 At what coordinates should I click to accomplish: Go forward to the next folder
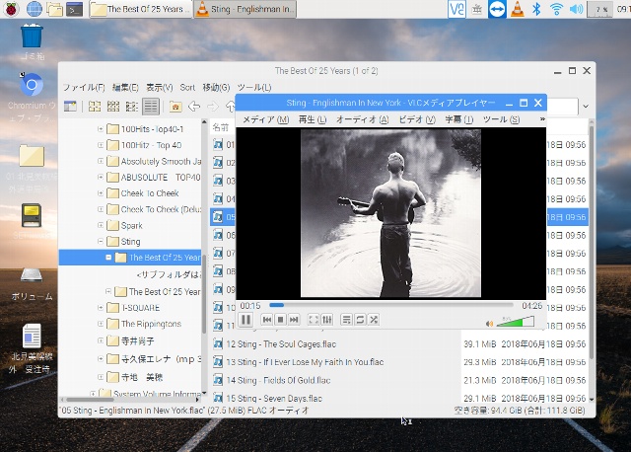click(x=213, y=107)
